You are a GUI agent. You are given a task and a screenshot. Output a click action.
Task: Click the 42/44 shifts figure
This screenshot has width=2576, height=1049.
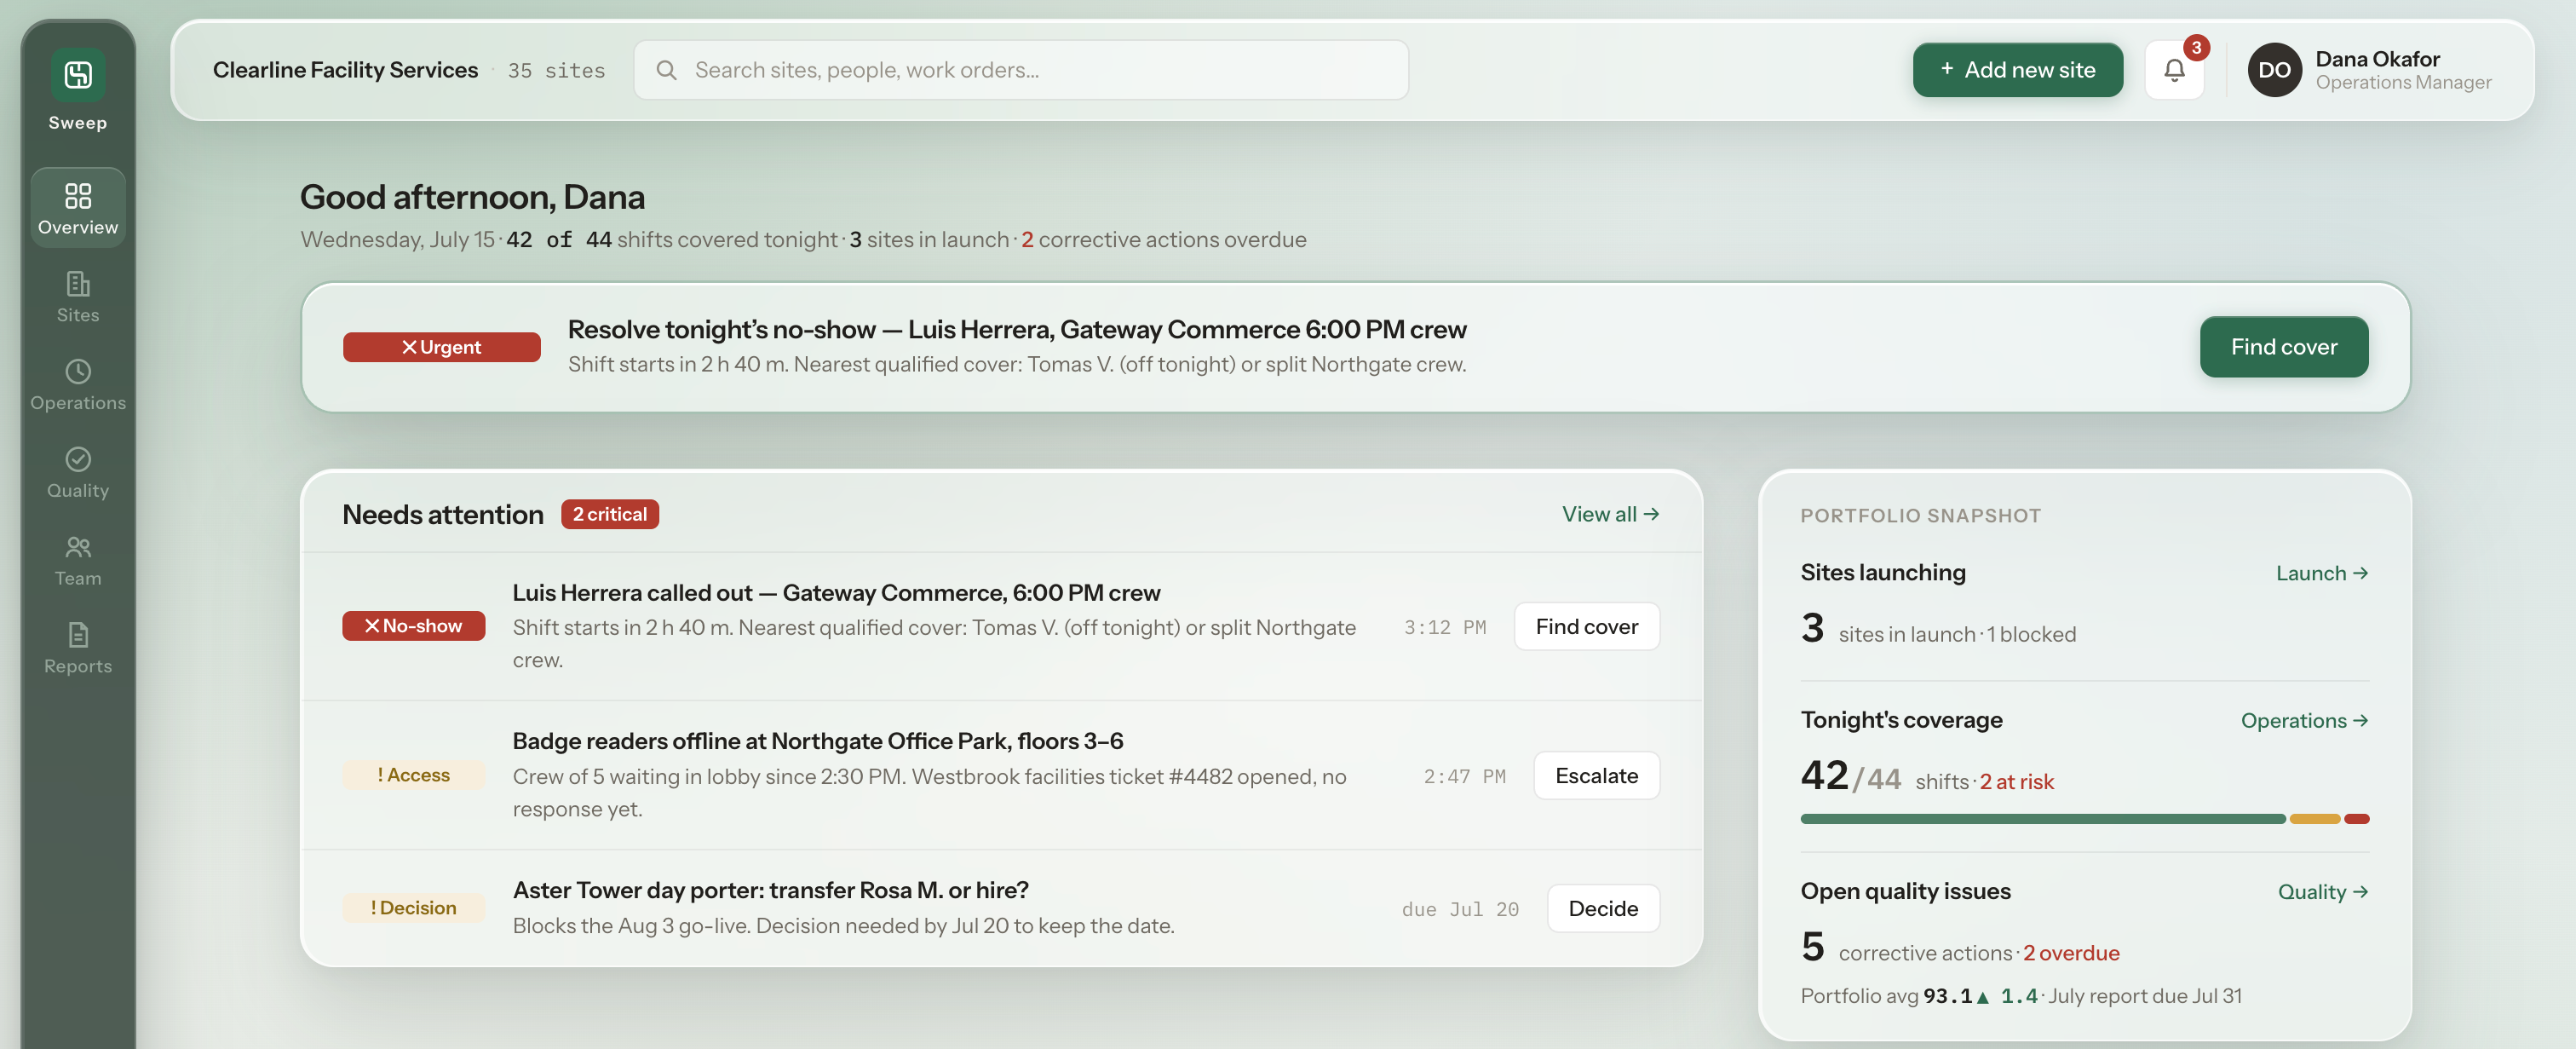(x=1850, y=776)
